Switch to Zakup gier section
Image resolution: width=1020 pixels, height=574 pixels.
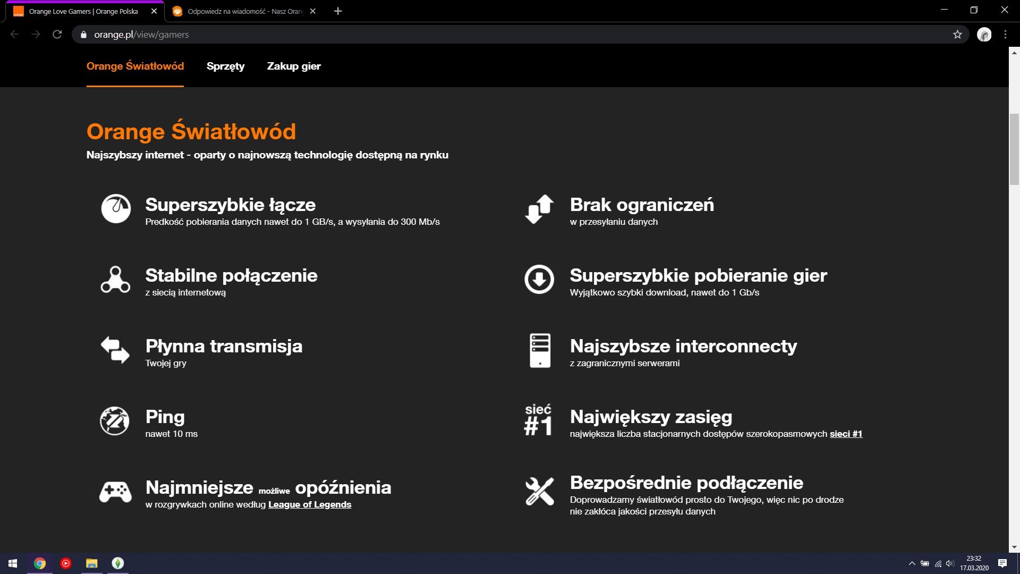(x=293, y=66)
